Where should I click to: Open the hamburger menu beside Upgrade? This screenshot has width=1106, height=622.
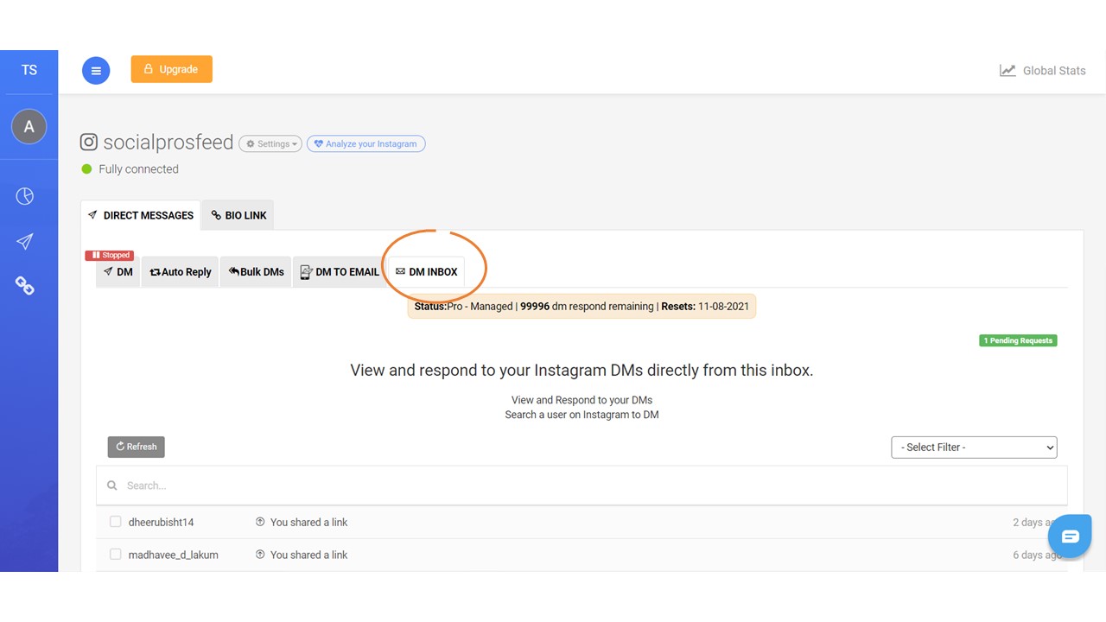point(96,70)
